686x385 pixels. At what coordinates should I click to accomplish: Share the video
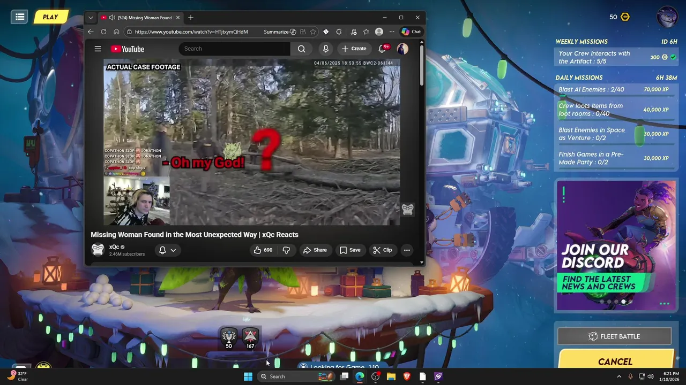[x=315, y=250]
